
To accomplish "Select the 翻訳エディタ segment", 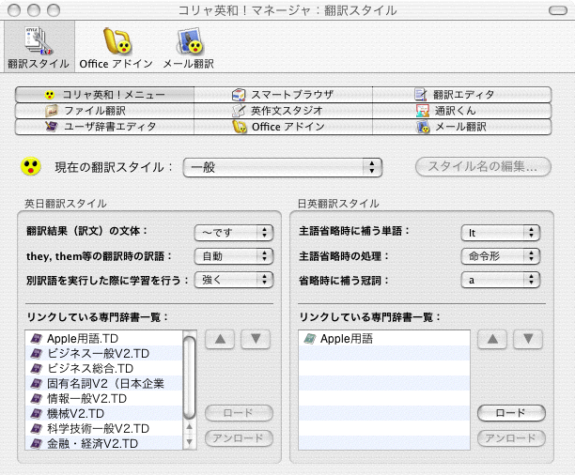I will point(461,95).
